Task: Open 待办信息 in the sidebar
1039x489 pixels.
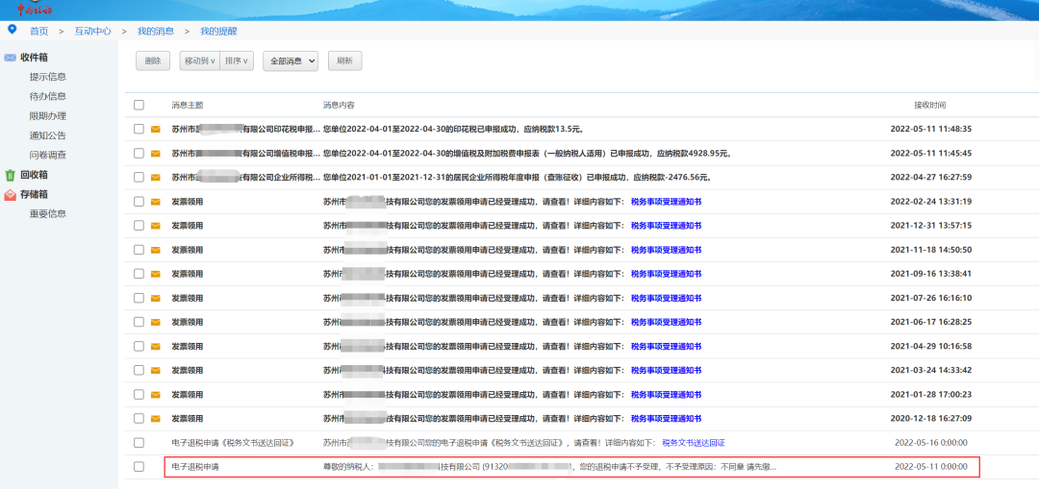Action: click(47, 96)
